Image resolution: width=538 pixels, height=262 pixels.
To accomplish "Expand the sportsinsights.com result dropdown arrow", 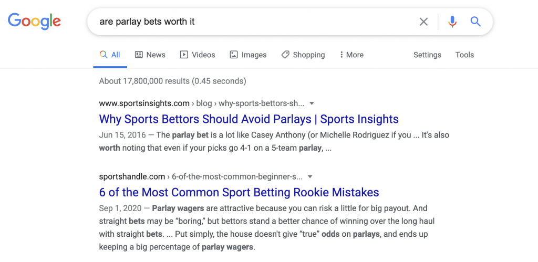I will click(312, 103).
